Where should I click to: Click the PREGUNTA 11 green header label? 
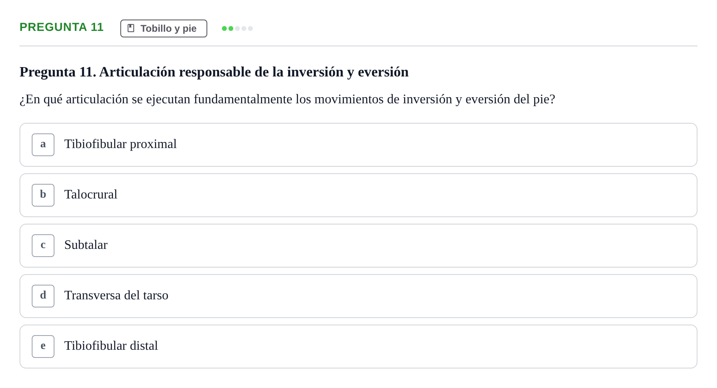[x=62, y=27]
